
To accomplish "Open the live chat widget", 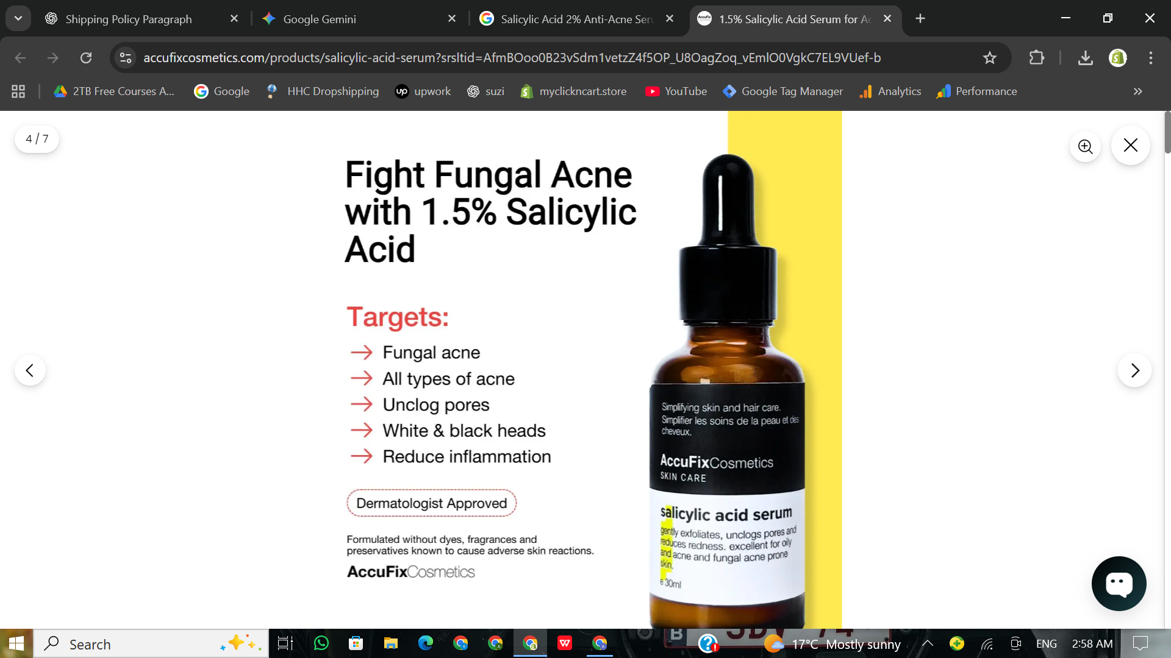I will [x=1119, y=583].
